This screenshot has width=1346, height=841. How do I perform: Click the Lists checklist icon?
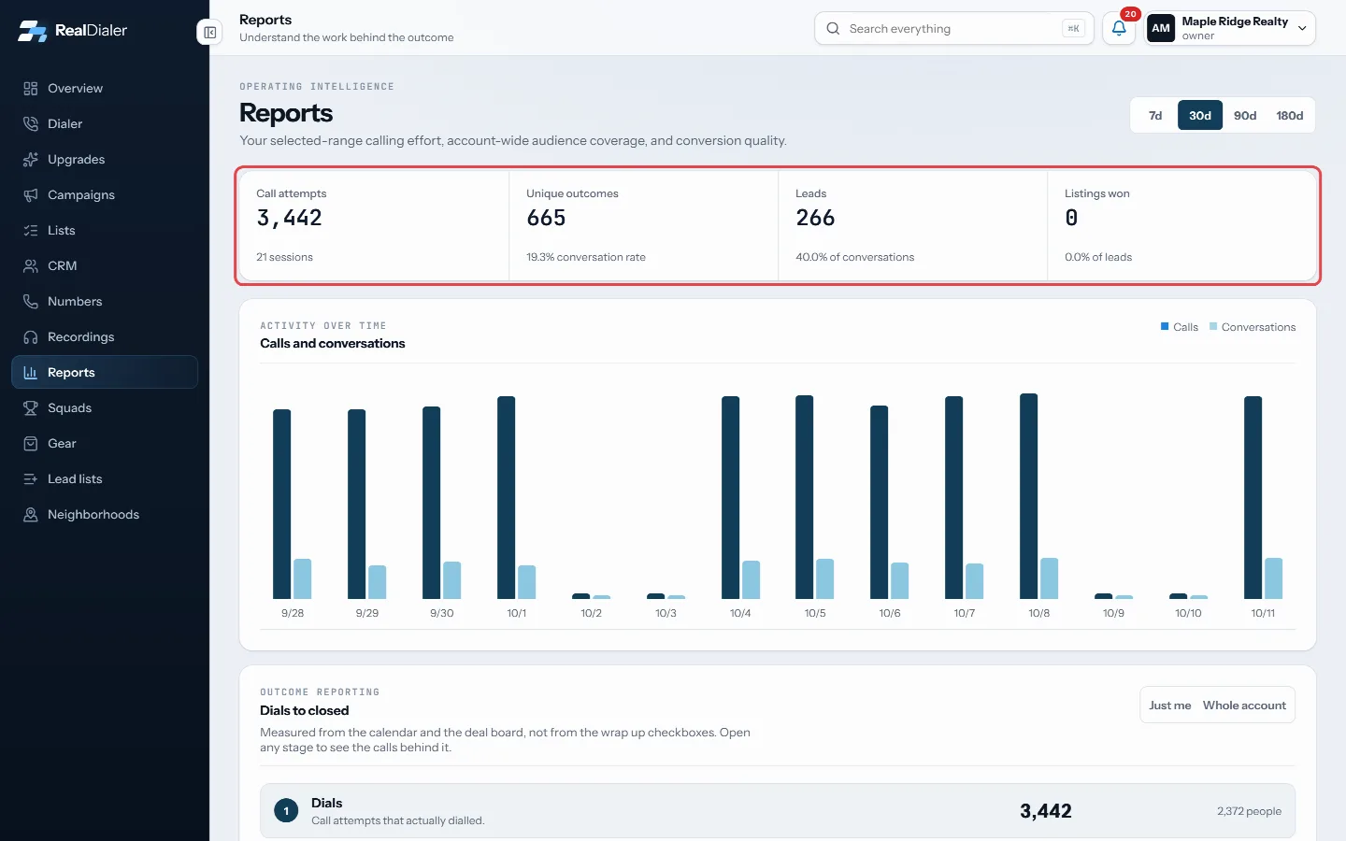pos(31,231)
